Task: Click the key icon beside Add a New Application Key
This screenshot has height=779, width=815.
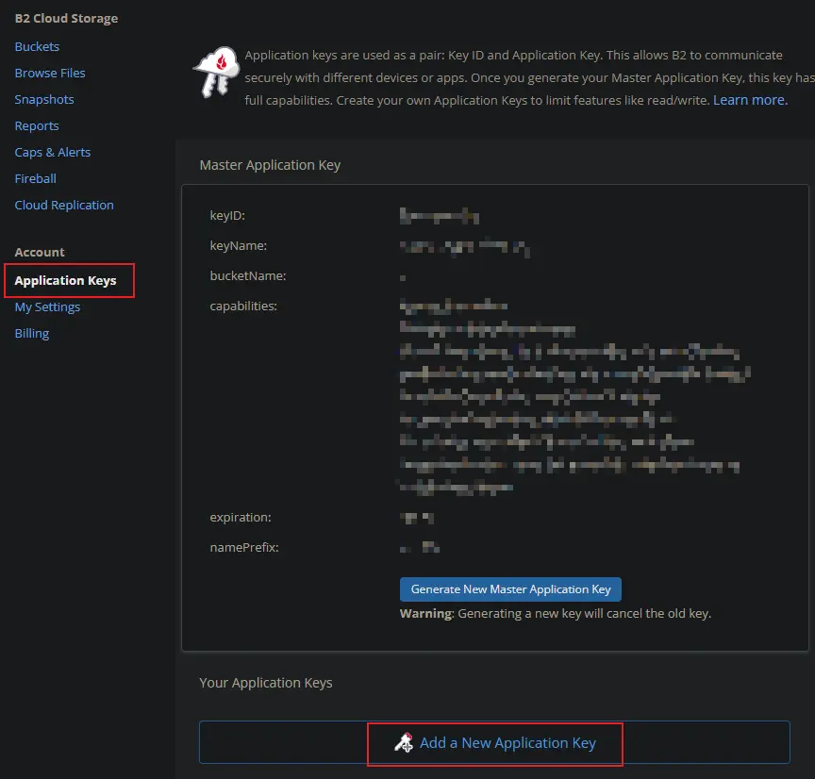Action: (404, 743)
